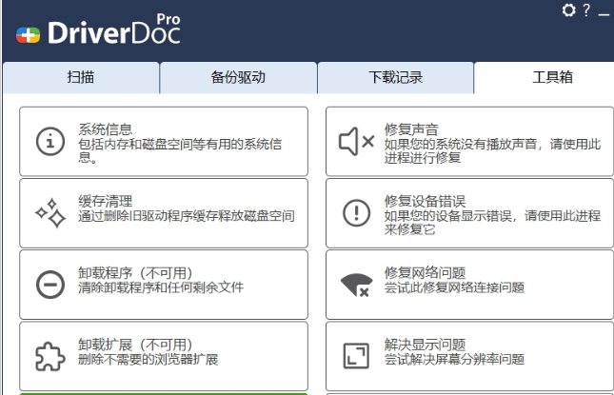
Task: Launch the 缓存清理 tool card
Action: [x=164, y=213]
